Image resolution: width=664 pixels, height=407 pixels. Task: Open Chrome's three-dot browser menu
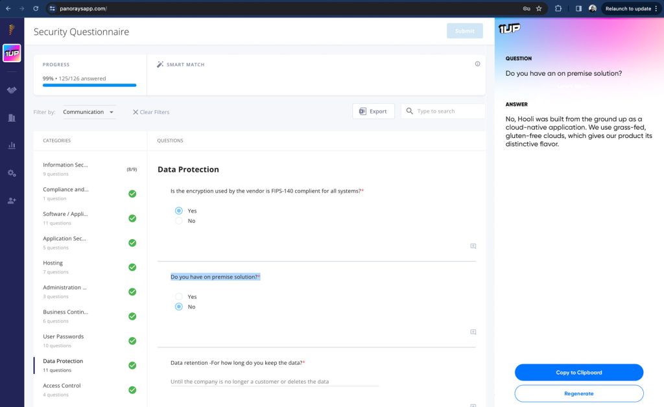[x=657, y=9]
